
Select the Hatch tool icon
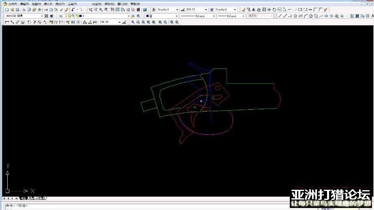[x=352, y=16]
